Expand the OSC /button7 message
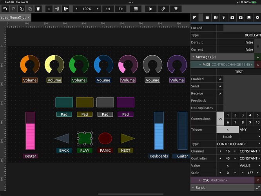This screenshot has height=196, width=261. (200, 180)
